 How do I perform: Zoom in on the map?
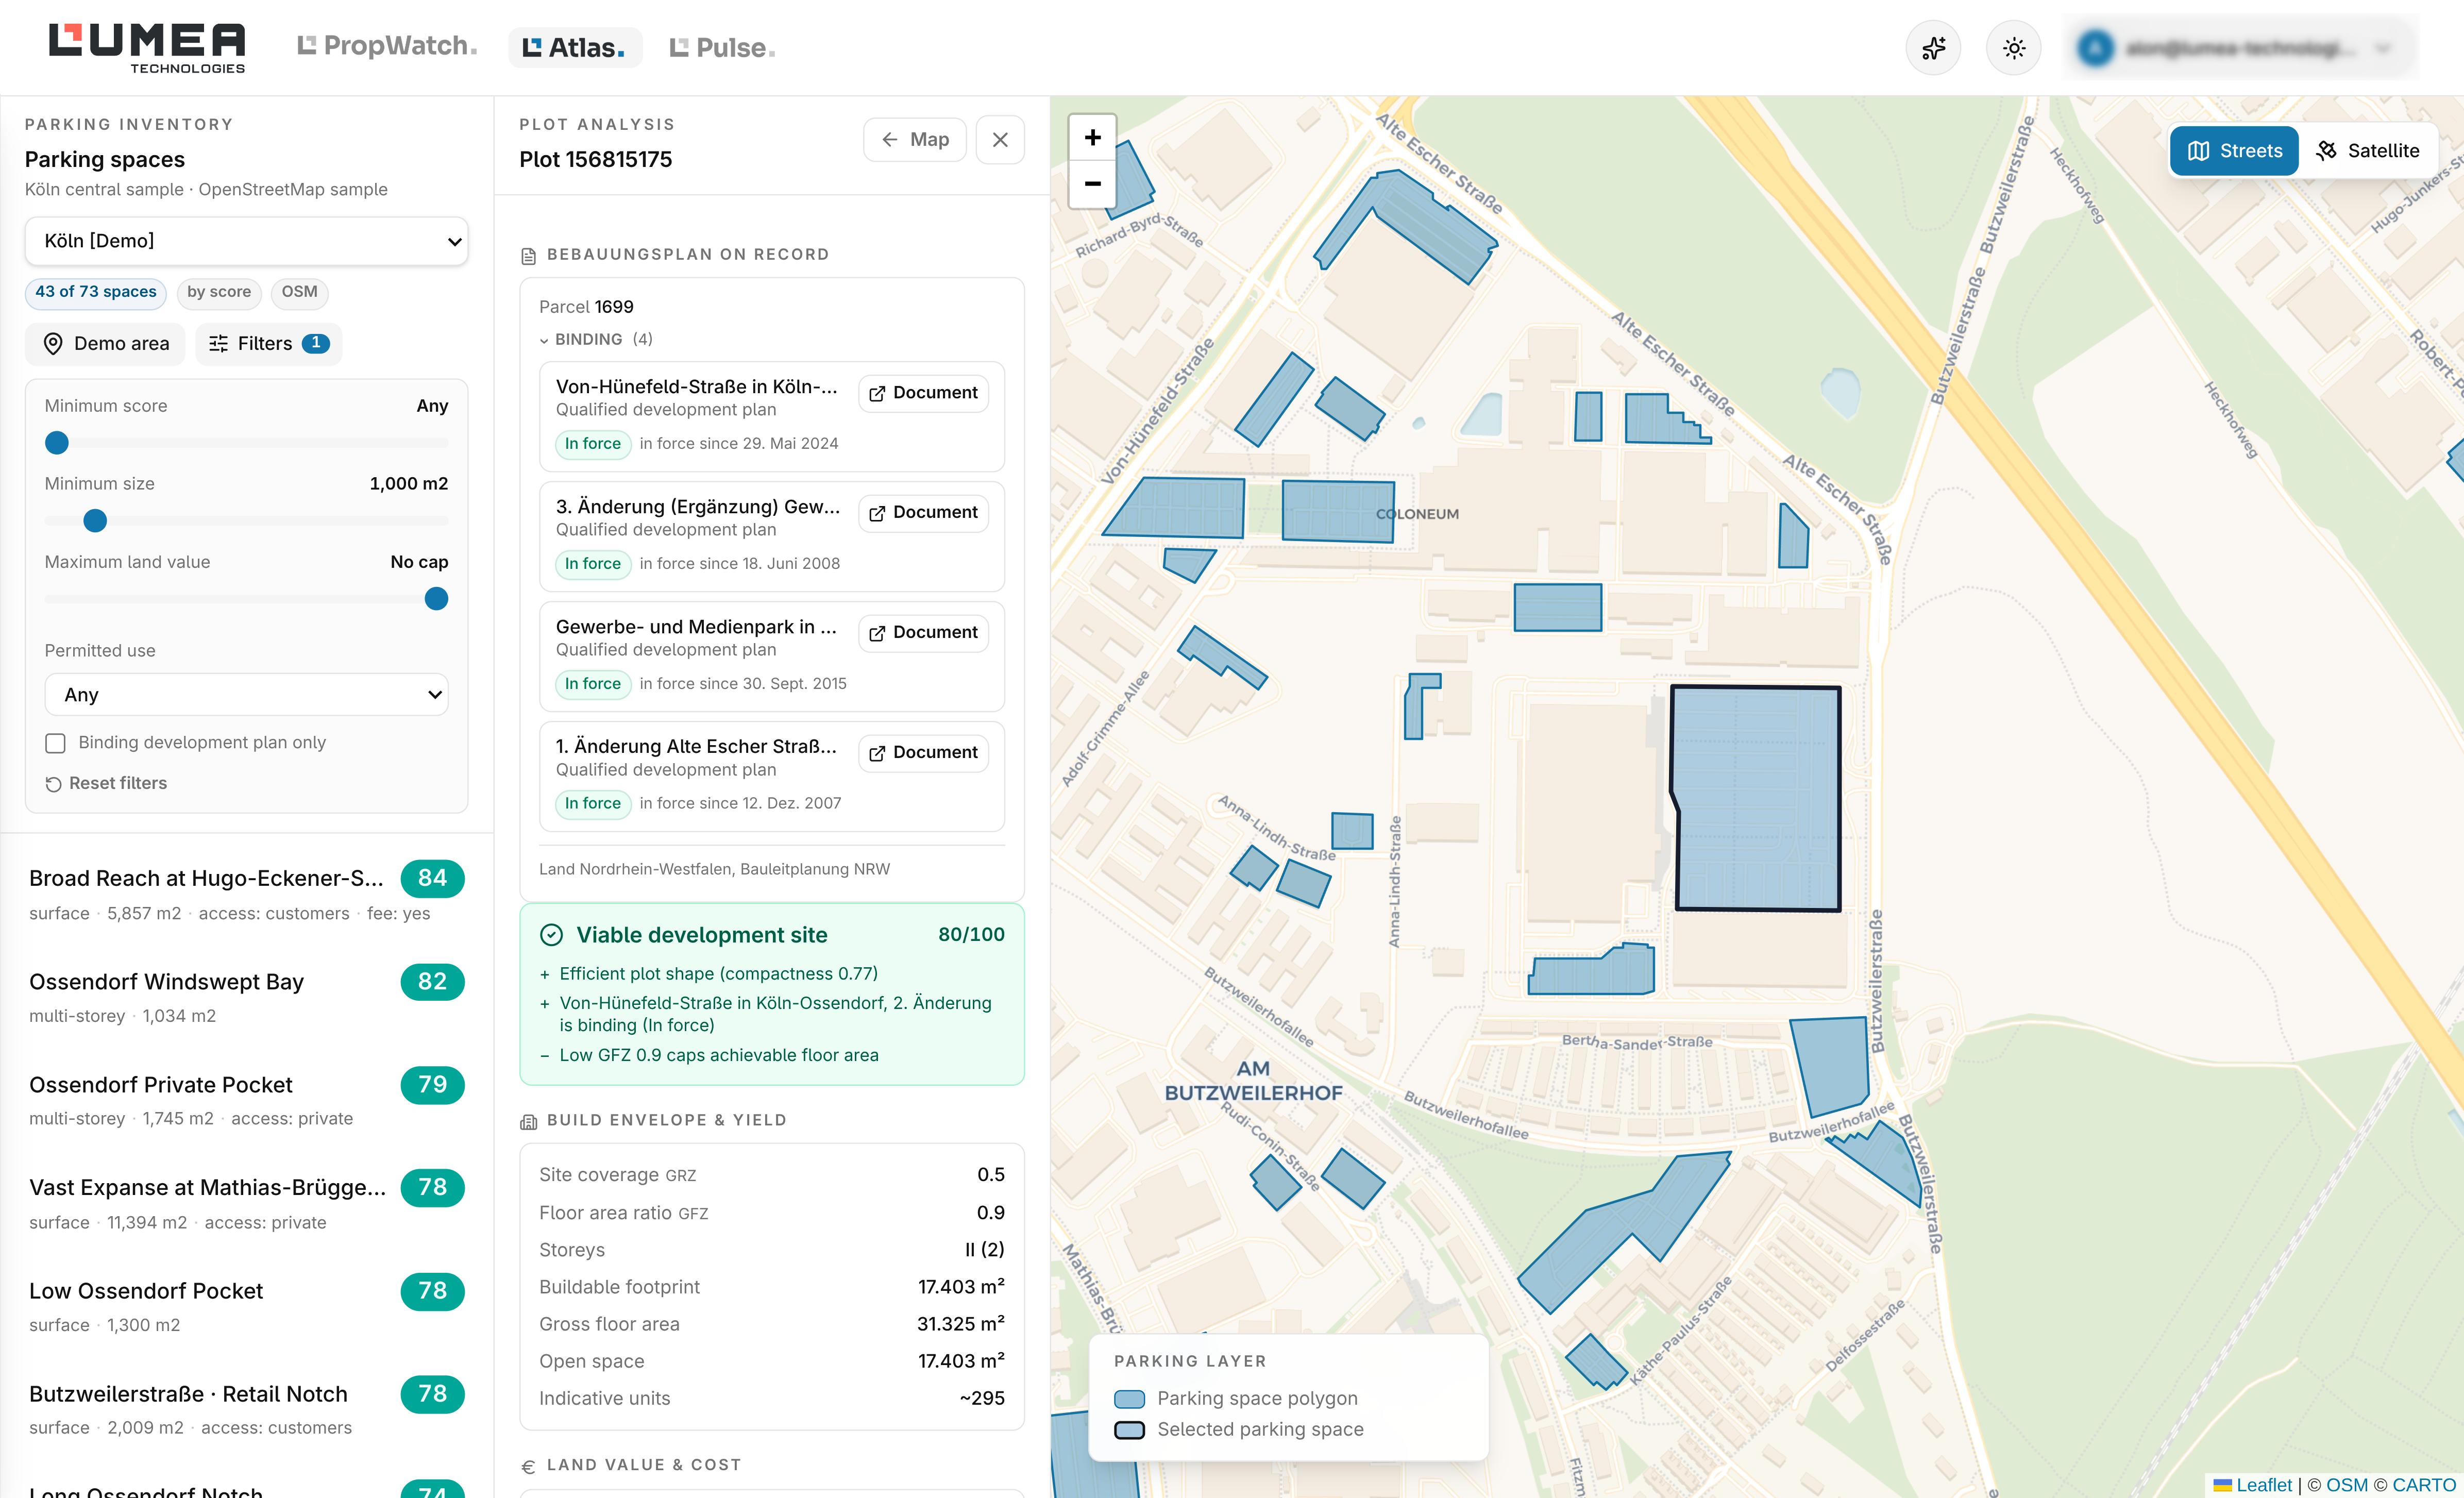(x=1093, y=138)
